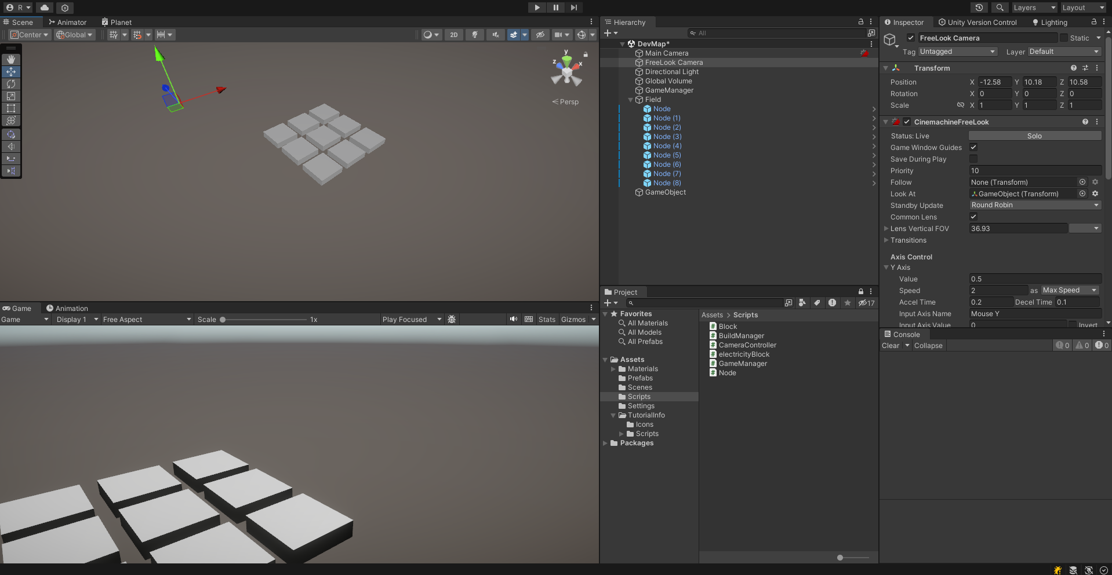Open Look At object picker
Screen dimensions: 1112x575
[x=1082, y=193]
